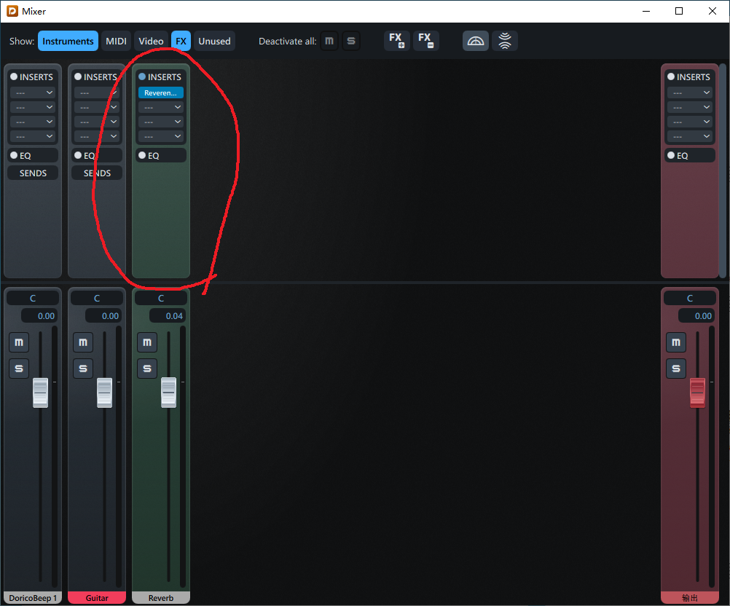Image resolution: width=730 pixels, height=606 pixels.
Task: Enable EQ on Reverb channel
Action: click(142, 155)
